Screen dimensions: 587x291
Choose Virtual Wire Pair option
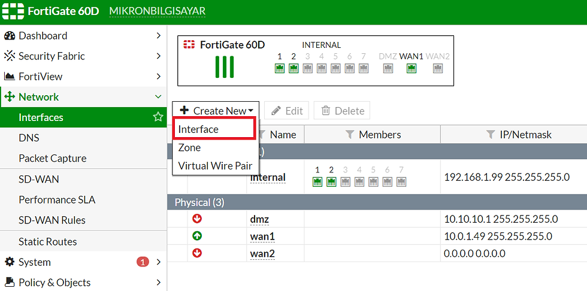pyautogui.click(x=215, y=165)
